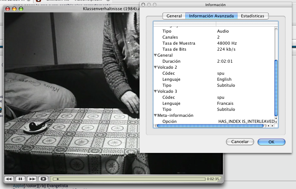Click the scroll up arrow of info list
This screenshot has height=189, width=296.
point(276,118)
